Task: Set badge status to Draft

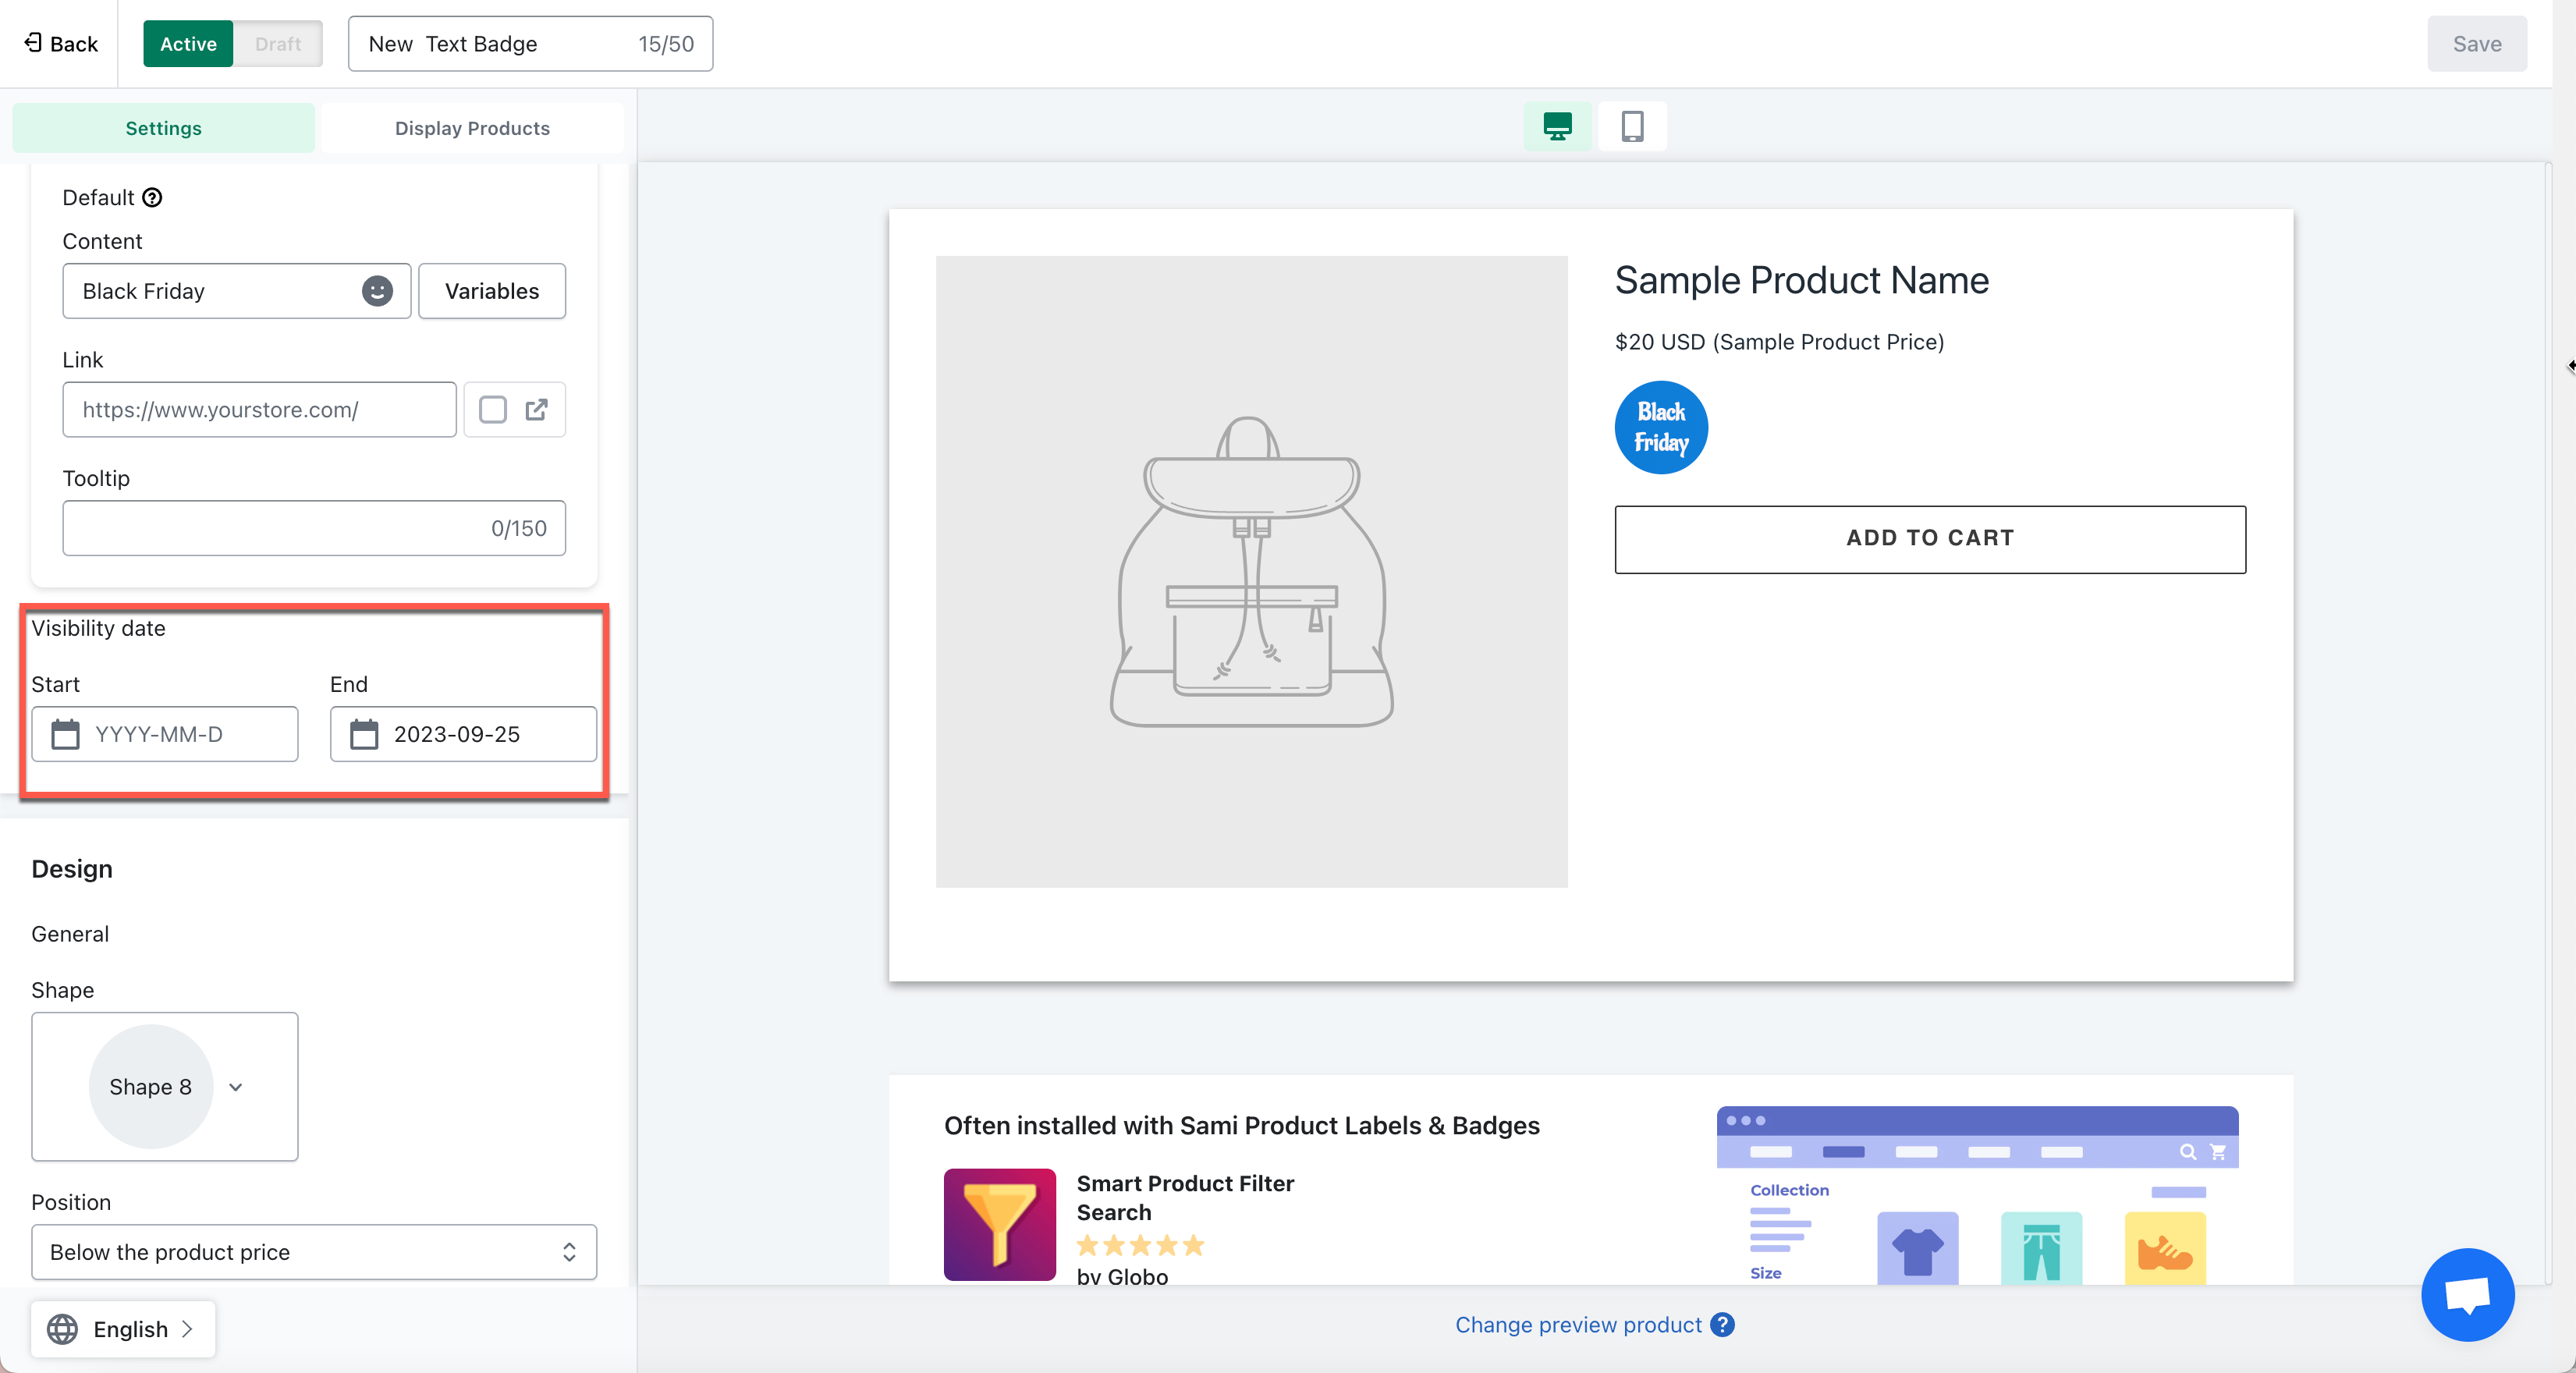Action: (x=277, y=44)
